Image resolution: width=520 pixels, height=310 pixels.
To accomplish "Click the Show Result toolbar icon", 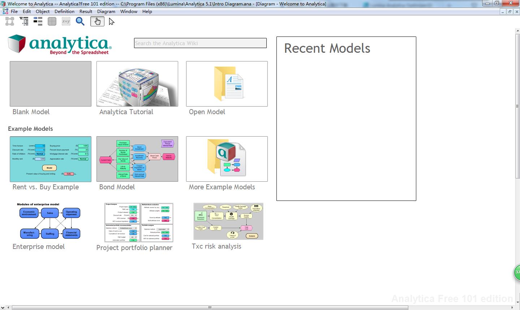I will tap(52, 22).
